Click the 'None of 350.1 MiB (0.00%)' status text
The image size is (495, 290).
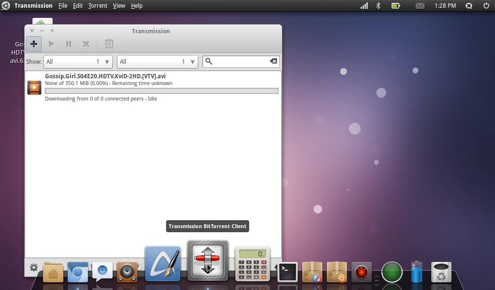coord(76,83)
